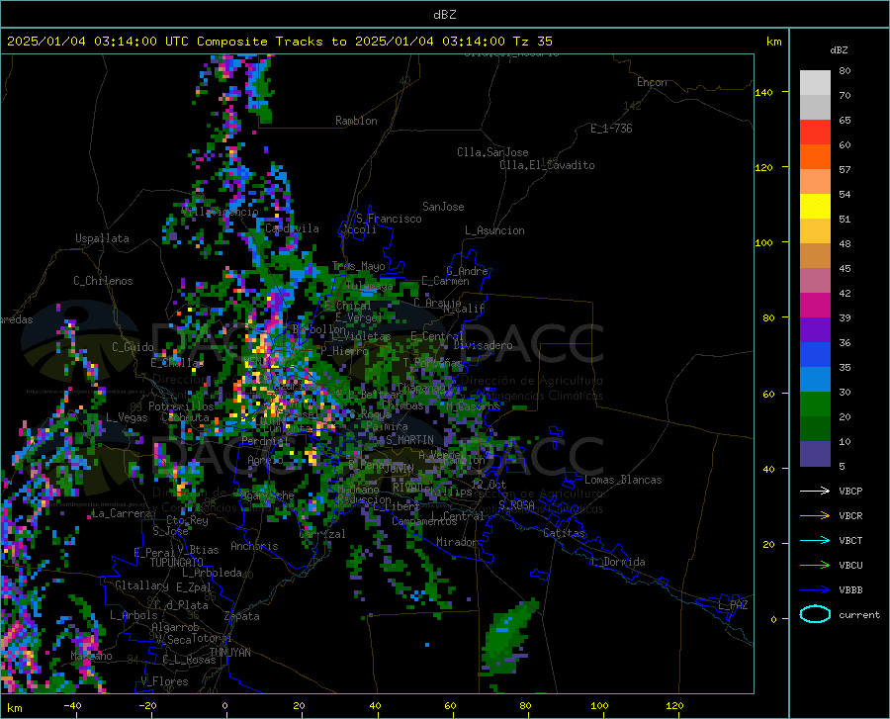Image resolution: width=890 pixels, height=719 pixels.
Task: Click the Catitas map label
Action: coord(565,533)
